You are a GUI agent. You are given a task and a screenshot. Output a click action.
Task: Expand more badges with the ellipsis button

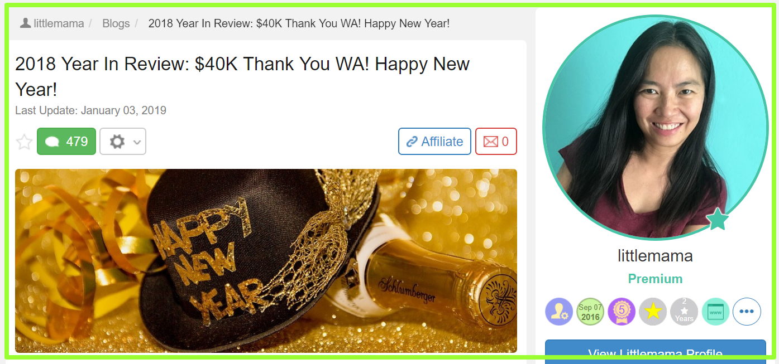[747, 312]
